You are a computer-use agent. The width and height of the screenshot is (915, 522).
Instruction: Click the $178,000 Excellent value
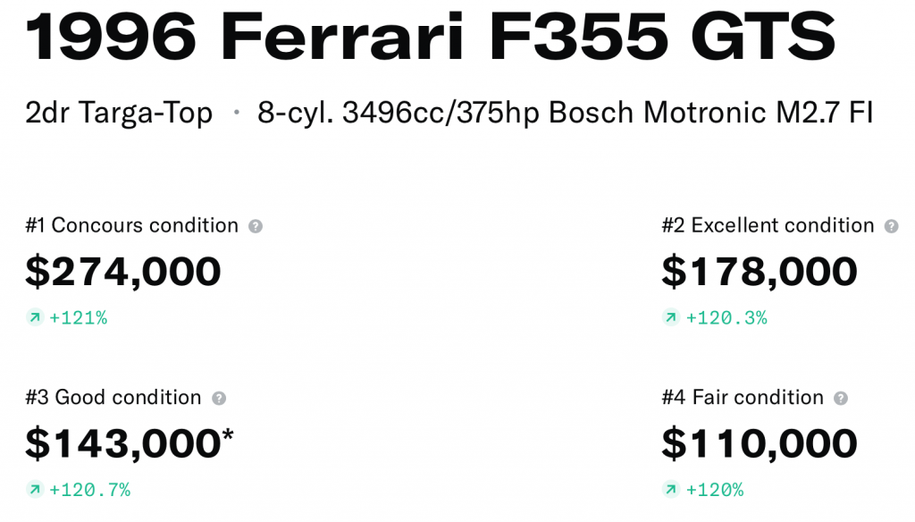coord(760,272)
